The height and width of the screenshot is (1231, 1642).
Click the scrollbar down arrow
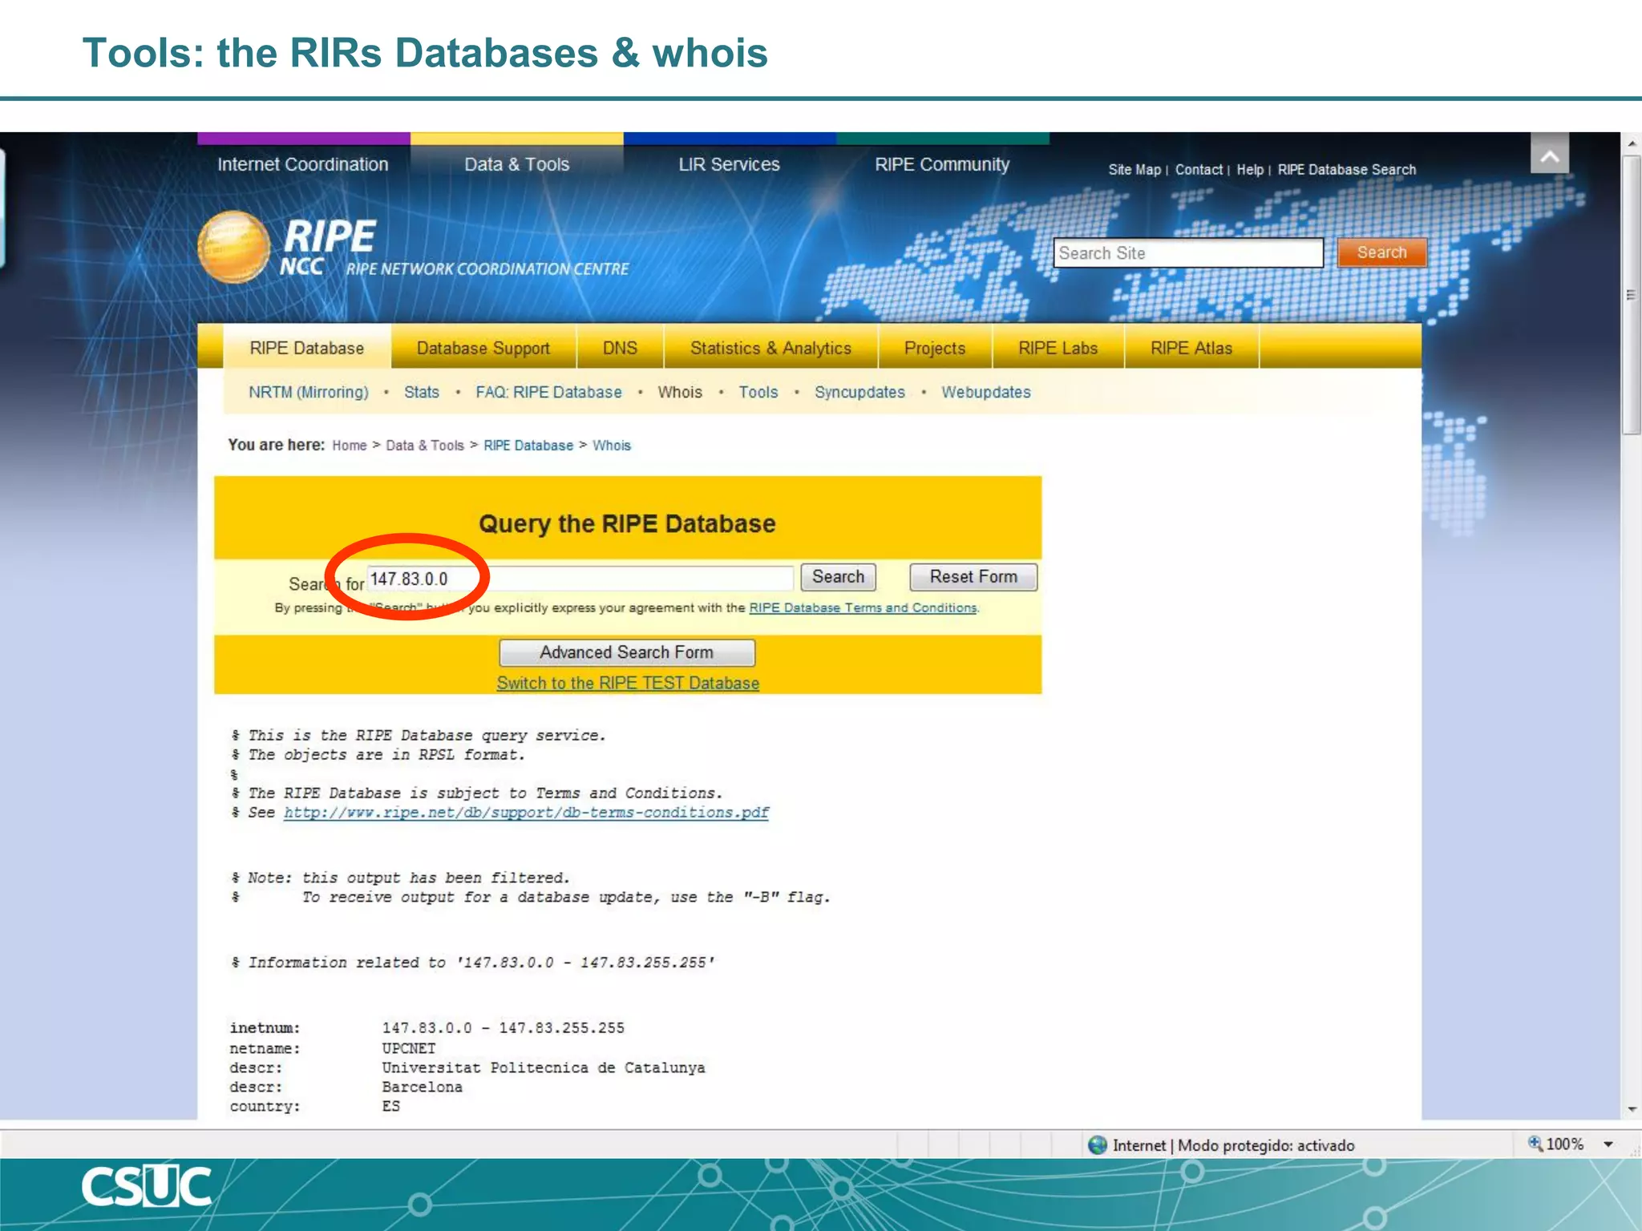1632,1109
